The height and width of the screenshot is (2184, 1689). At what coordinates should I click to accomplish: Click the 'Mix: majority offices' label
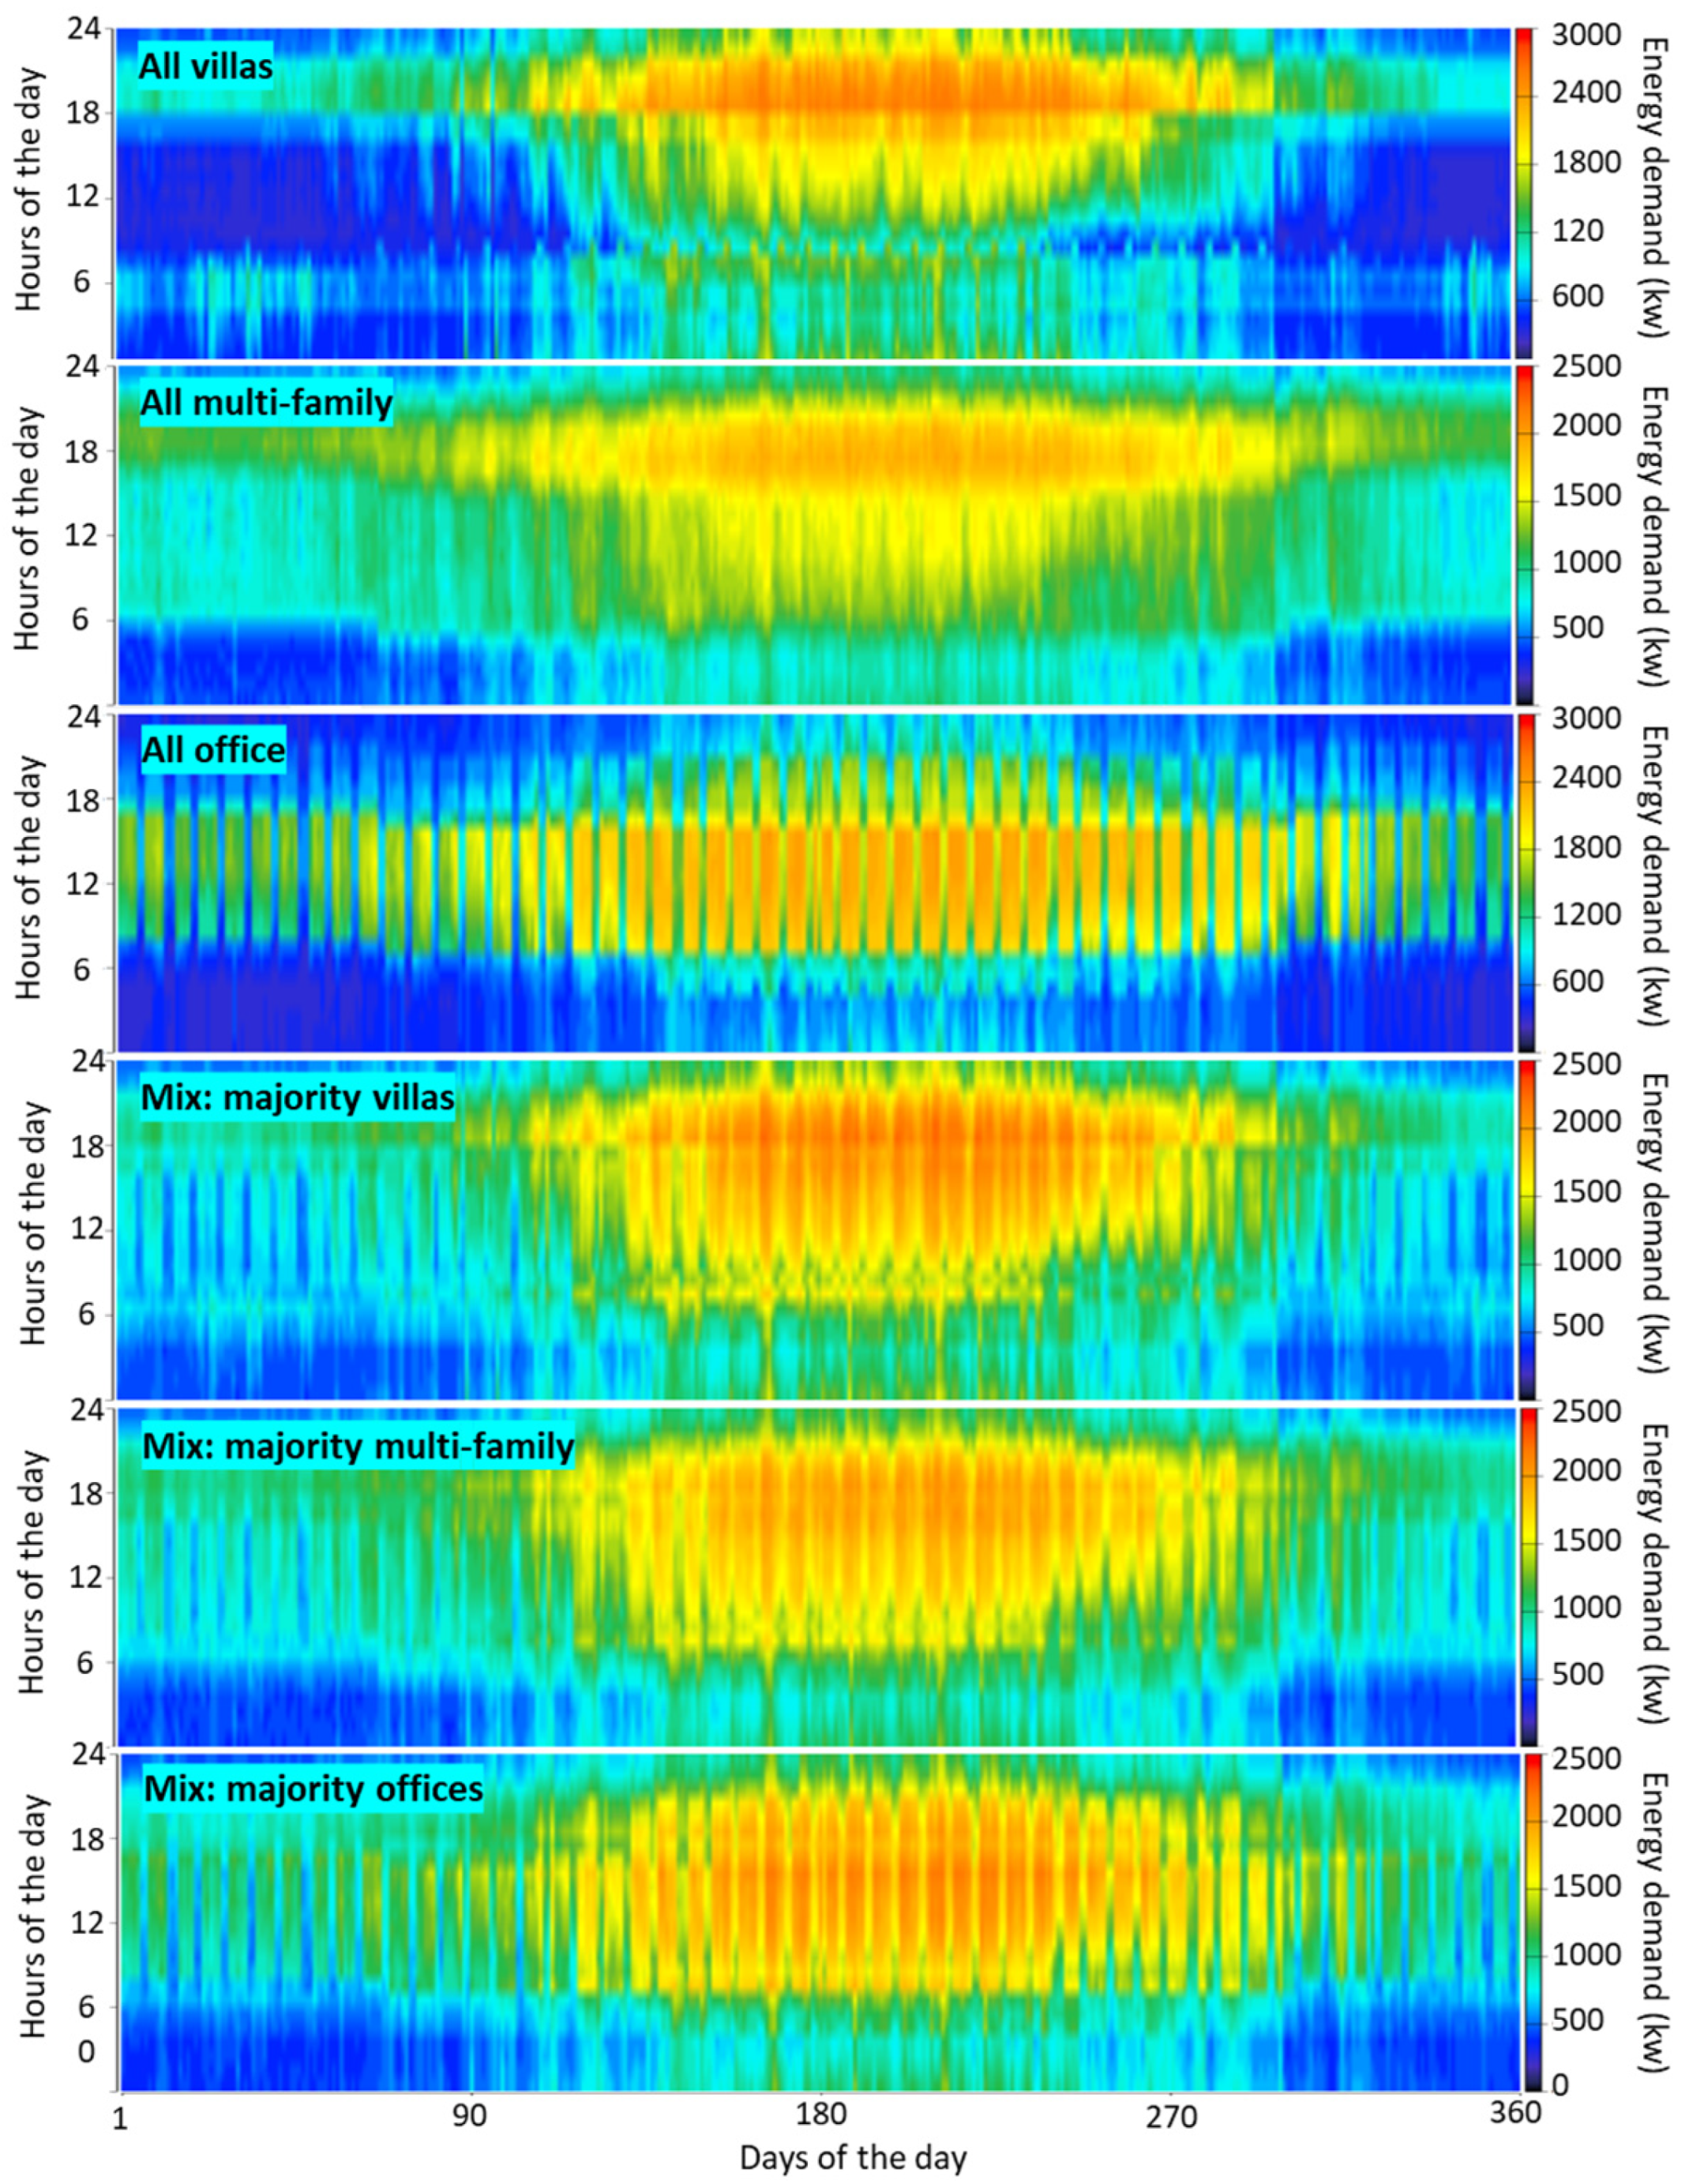point(313,1788)
